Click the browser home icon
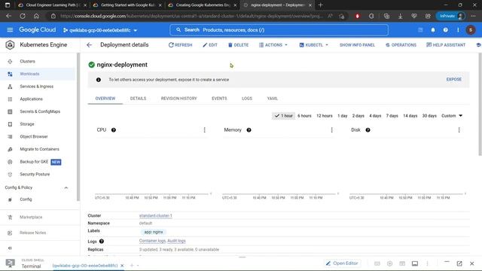This screenshot has height=271, width=482. [x=36, y=16]
